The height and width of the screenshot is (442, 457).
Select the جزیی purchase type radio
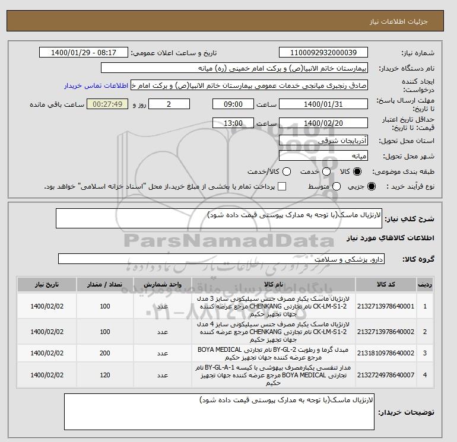pos(372,186)
